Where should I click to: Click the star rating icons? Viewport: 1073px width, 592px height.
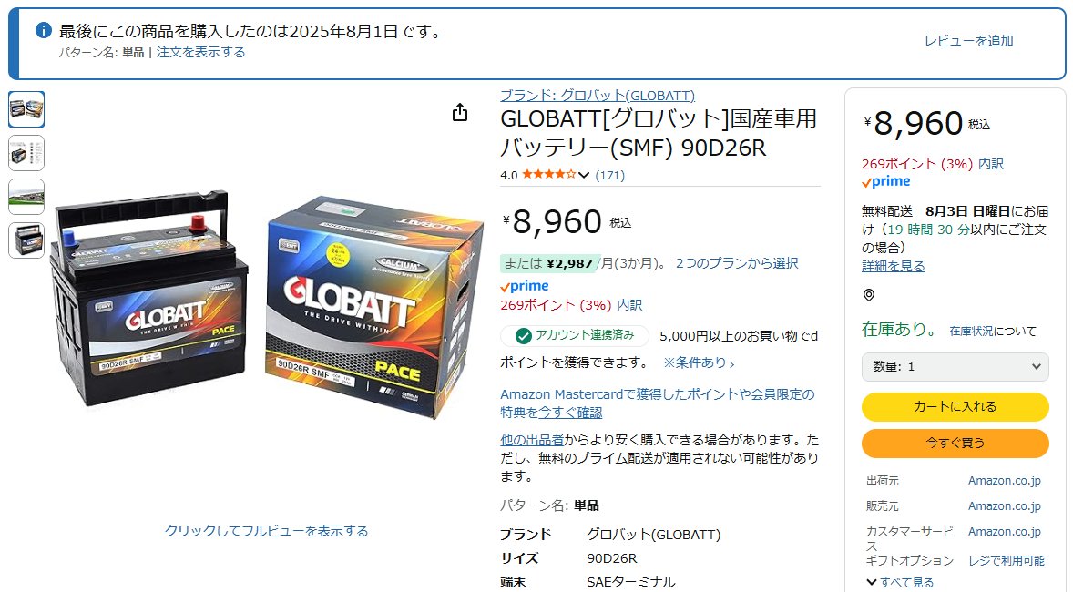click(x=549, y=175)
